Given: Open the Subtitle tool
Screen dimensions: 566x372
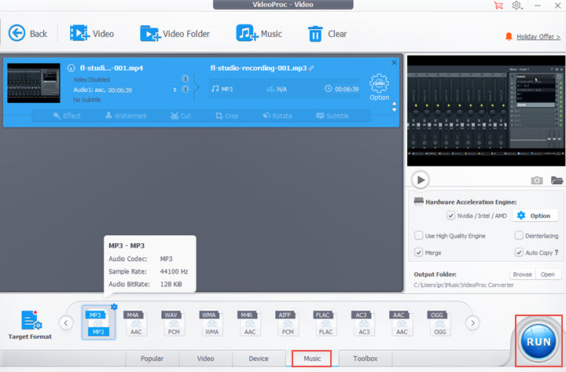Looking at the screenshot, I should point(333,116).
